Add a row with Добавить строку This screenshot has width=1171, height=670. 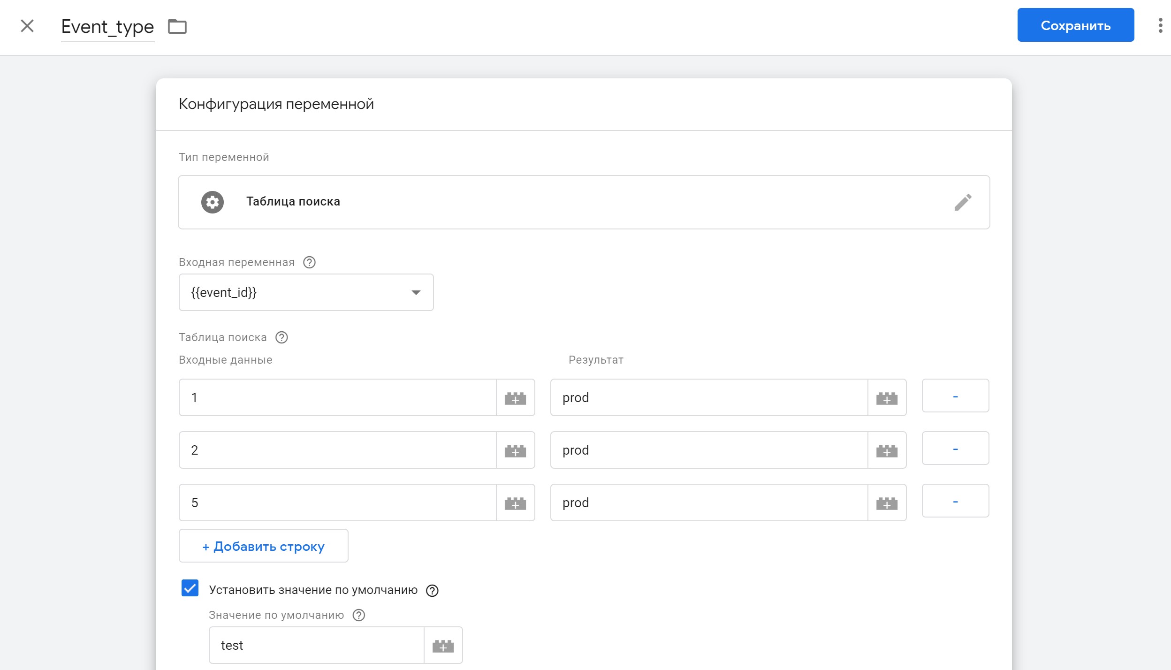tap(263, 546)
